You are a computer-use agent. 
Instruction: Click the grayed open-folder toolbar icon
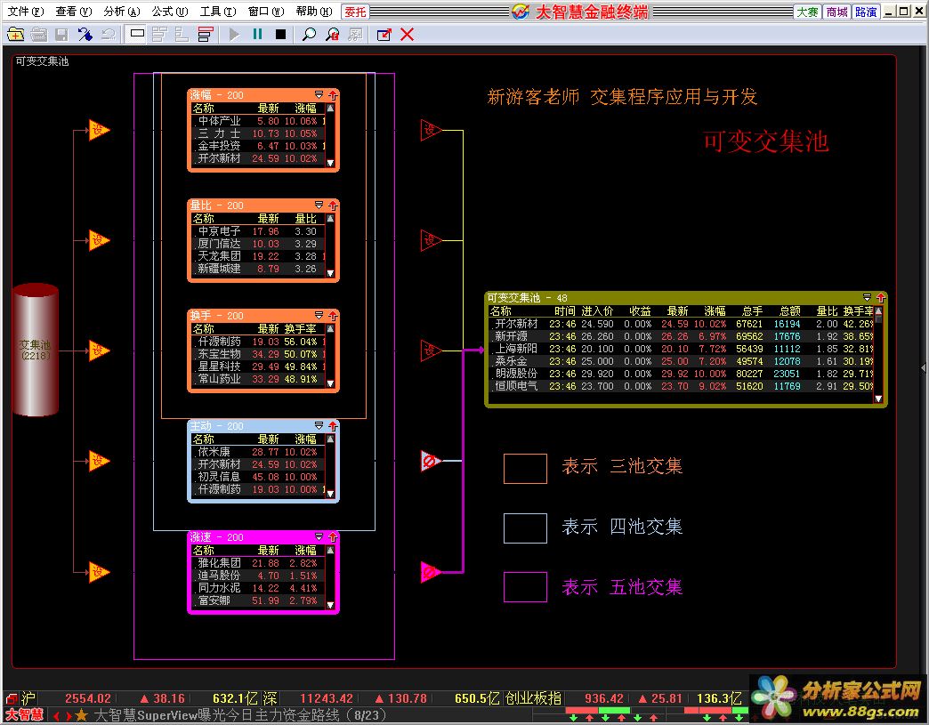(x=38, y=35)
